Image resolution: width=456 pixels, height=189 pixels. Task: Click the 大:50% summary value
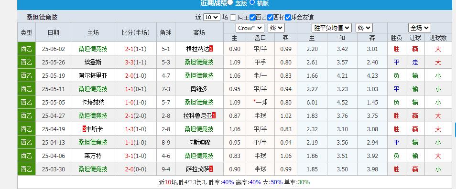click(272, 182)
